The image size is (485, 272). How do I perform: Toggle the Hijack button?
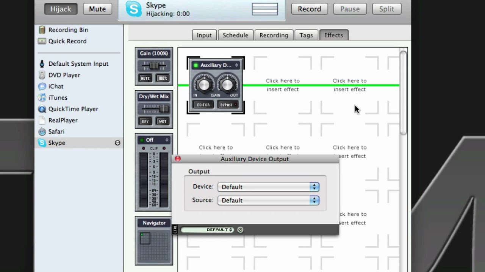tap(61, 9)
